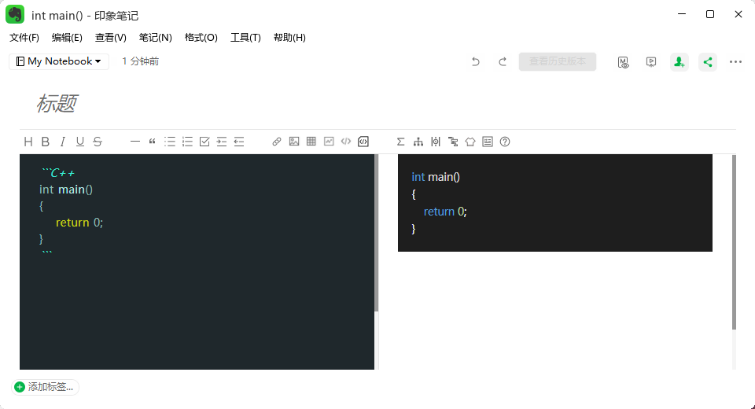
Task: Open the 文件(F) menu
Action: coord(24,38)
